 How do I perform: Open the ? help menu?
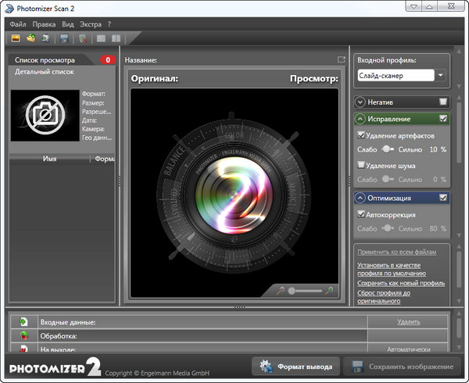click(109, 24)
